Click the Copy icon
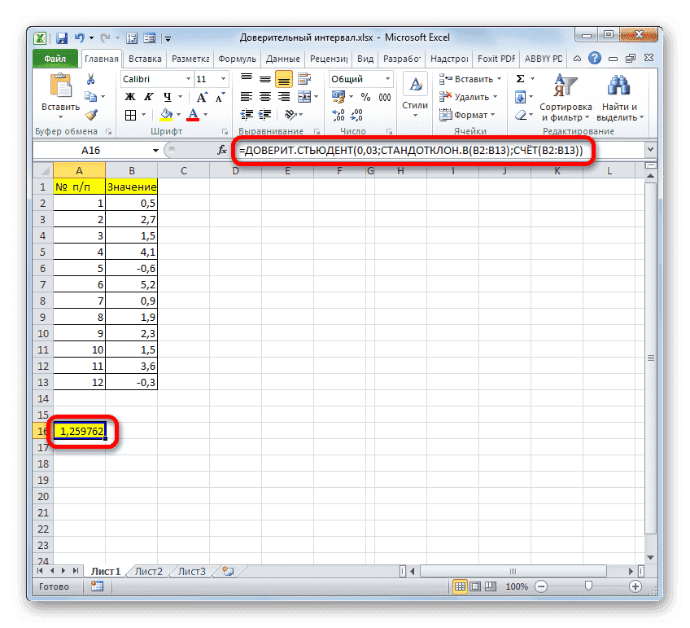 (x=92, y=95)
